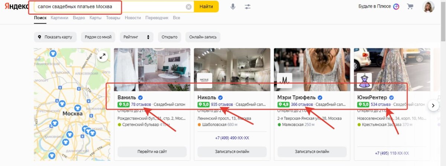The width and height of the screenshot is (446, 166).
Task: Select the Поиск tab
Action: (40, 18)
